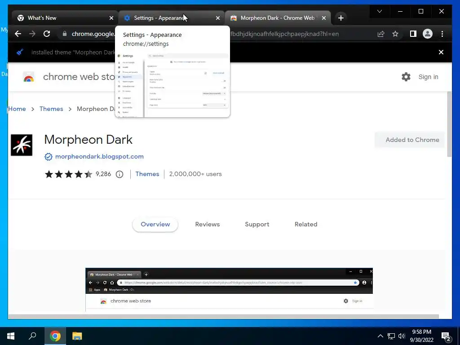Image resolution: width=460 pixels, height=345 pixels.
Task: Select the Related tab
Action: [x=306, y=225]
